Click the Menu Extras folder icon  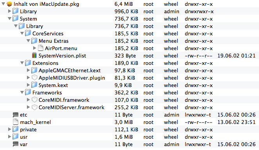[34, 41]
